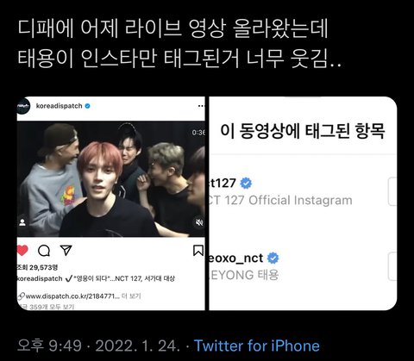Open the koreadispatch username in the header

tap(60, 106)
